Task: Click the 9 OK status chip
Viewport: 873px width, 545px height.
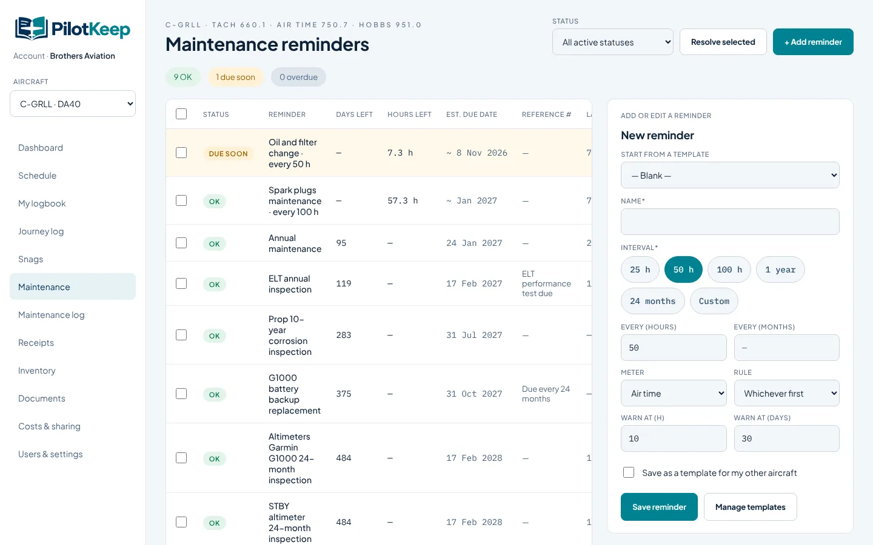Action: tap(183, 77)
